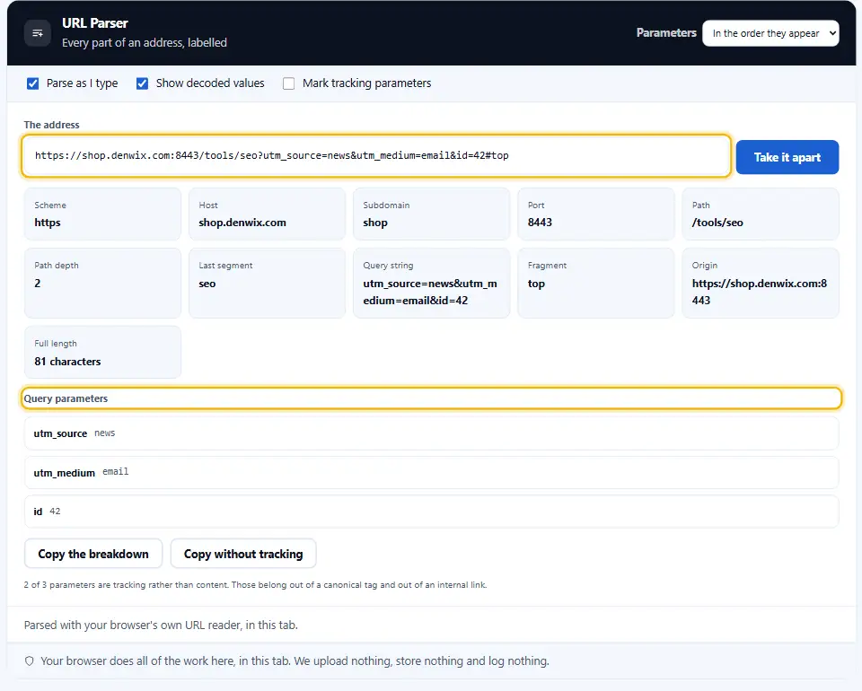Open the Parameters order dropdown
The width and height of the screenshot is (862, 691).
(x=770, y=33)
